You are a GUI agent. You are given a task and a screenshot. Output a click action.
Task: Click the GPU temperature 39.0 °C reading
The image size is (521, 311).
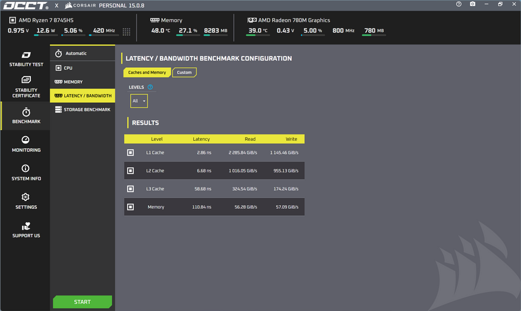tap(258, 30)
